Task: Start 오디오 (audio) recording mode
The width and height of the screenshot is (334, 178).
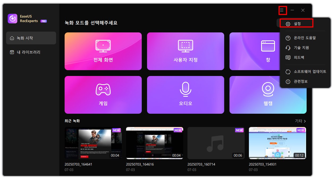Action: click(185, 95)
